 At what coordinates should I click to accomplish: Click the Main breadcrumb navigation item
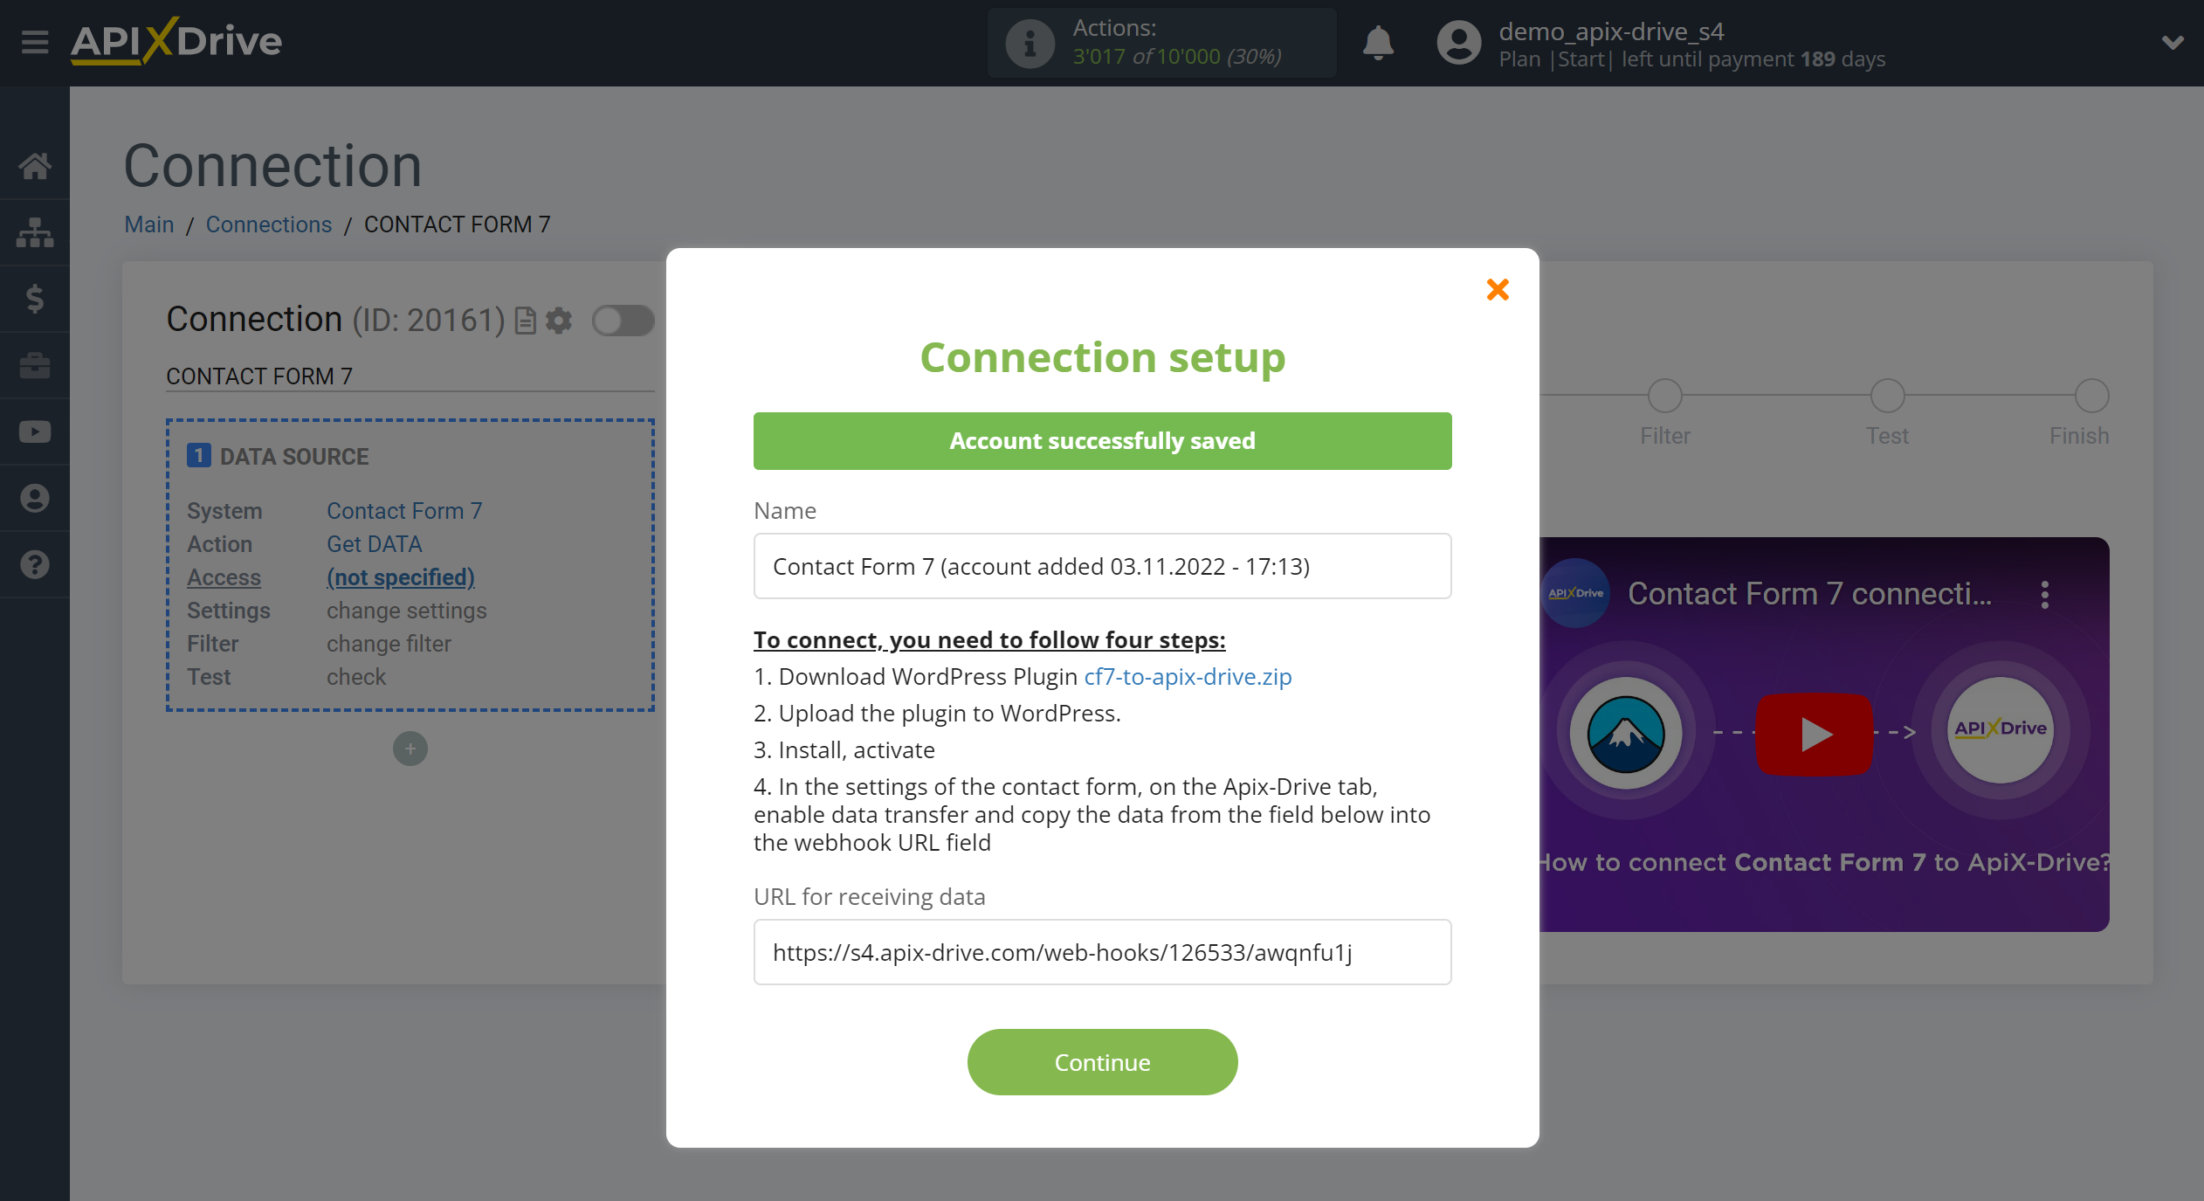[148, 224]
